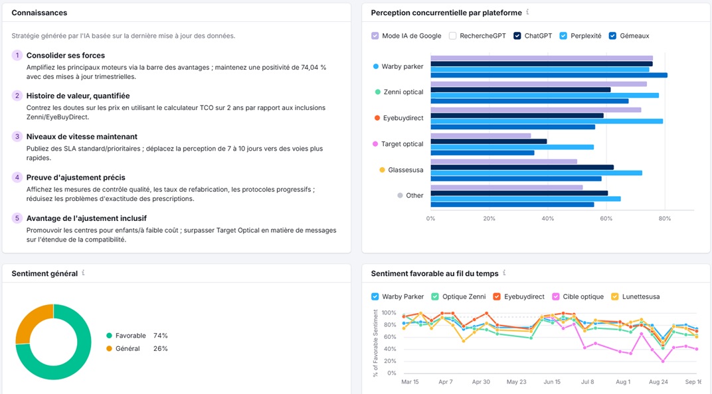Click the number 1 badge for Consolider ses forces
The image size is (712, 394).
[x=17, y=55]
